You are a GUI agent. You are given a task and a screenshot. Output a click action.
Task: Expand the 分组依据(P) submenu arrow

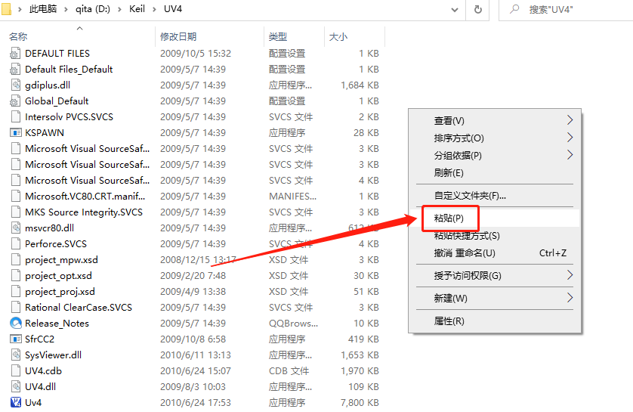point(570,155)
